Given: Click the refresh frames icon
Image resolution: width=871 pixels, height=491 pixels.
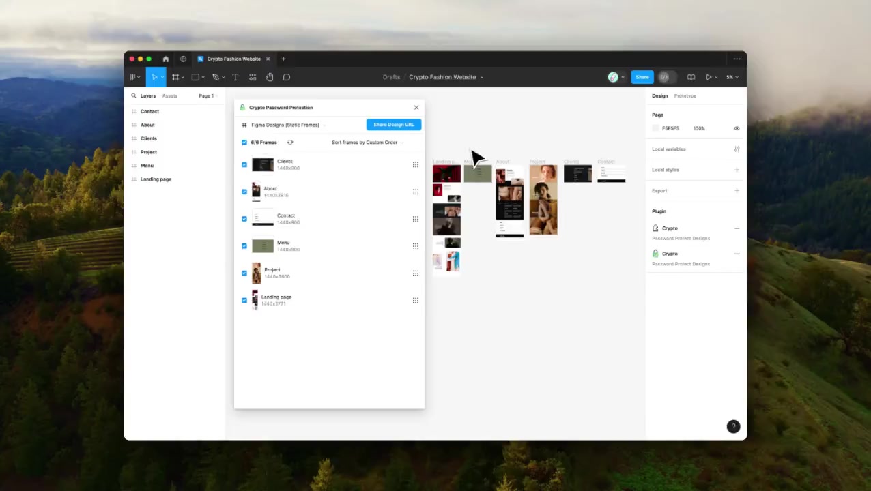Looking at the screenshot, I should [290, 143].
